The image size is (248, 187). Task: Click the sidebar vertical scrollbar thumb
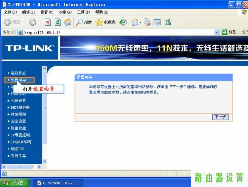coord(45,107)
